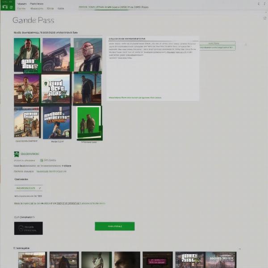Viewport: 268px width, 268px height.
Task: Click the green Xbox logo tile
Action: click(x=8, y=5)
